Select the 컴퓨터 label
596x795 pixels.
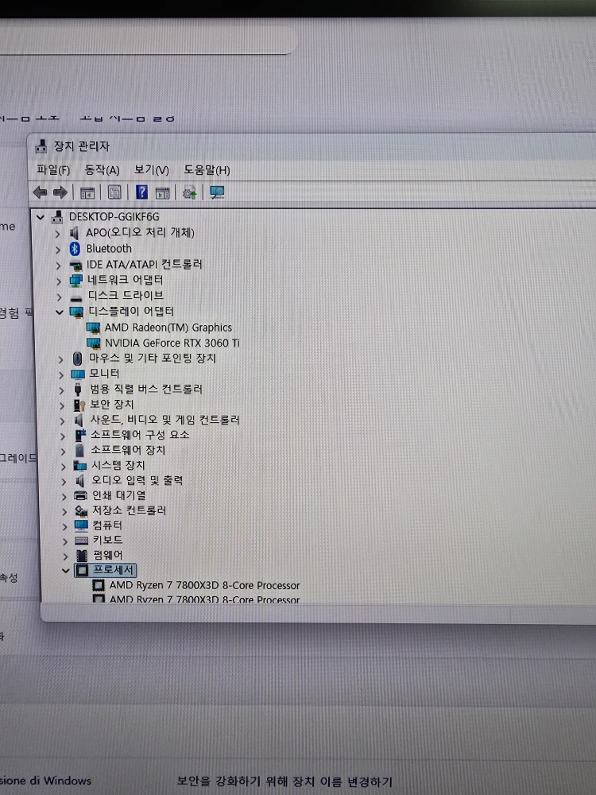[x=107, y=525]
